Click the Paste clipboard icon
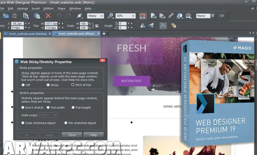Viewport: 257px width, 155px height. [37, 16]
